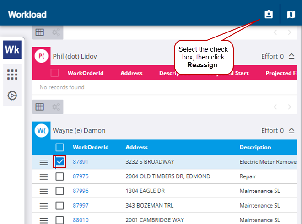Click the Reassign icon in header
The height and width of the screenshot is (224, 302).
(x=269, y=15)
